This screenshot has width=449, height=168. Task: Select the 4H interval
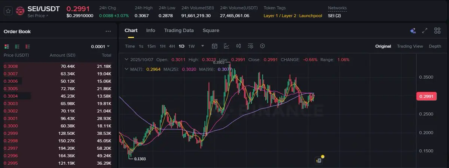(172, 46)
